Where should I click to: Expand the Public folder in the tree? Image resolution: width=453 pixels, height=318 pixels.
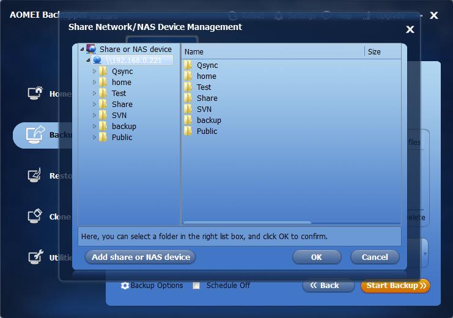[x=94, y=138]
